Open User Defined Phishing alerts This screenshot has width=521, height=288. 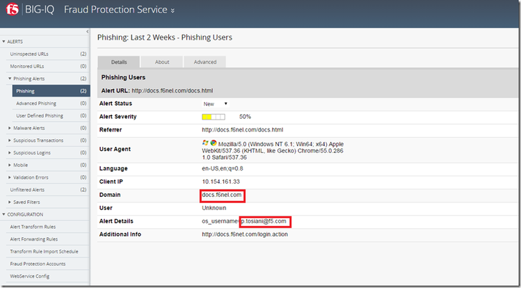pyautogui.click(x=39, y=115)
